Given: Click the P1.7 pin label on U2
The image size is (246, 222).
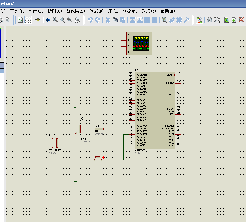Looking at the screenshot, I should pyautogui.click(x=171, y=146).
